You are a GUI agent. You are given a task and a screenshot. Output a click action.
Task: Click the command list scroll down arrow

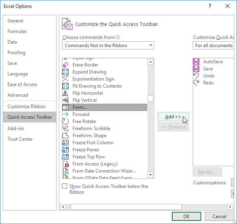coord(150,175)
